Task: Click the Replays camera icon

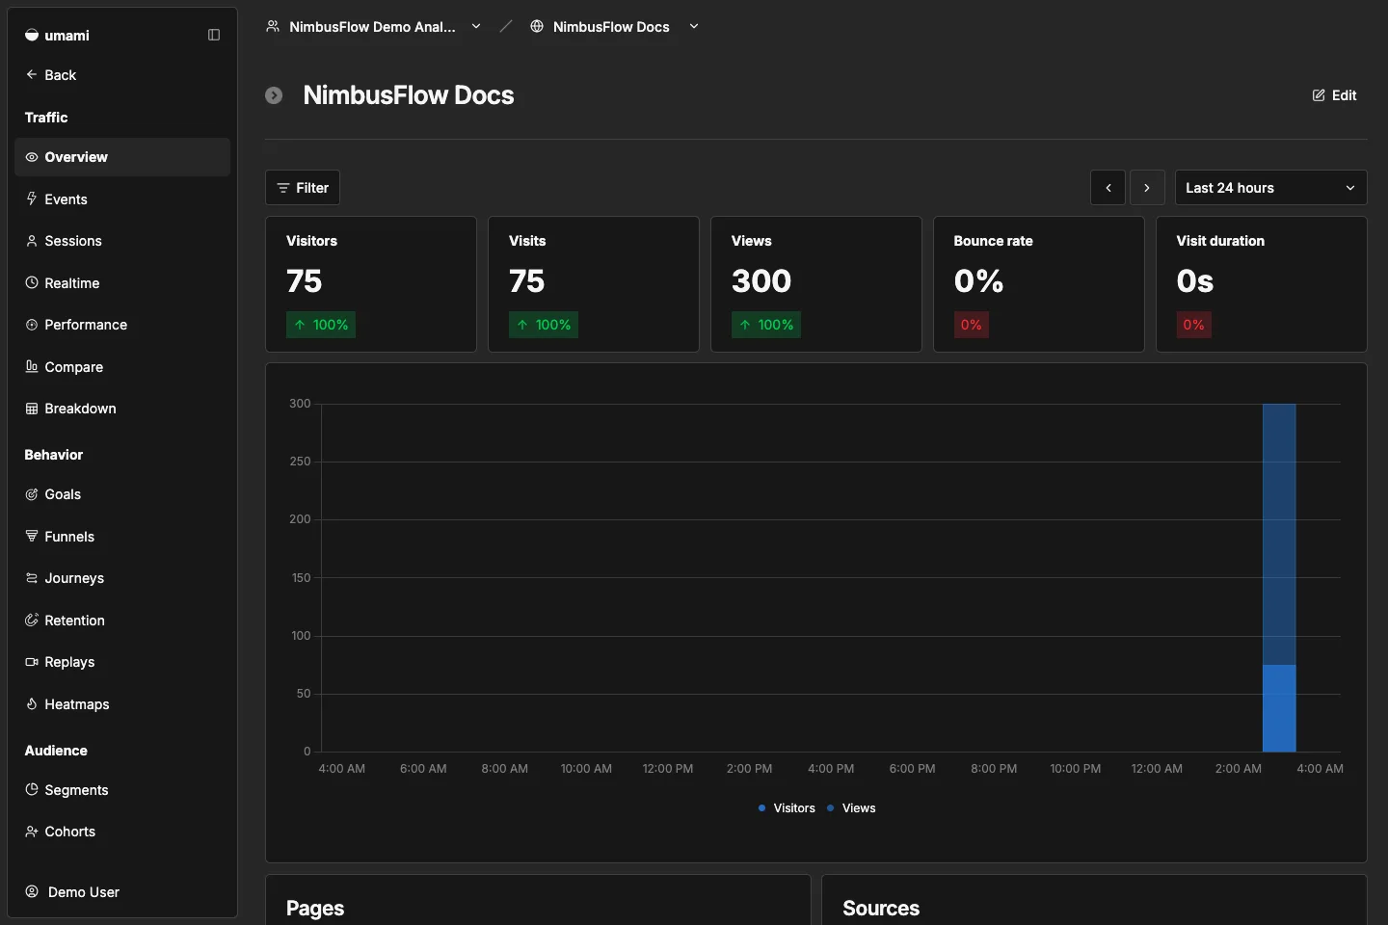Action: [x=32, y=662]
